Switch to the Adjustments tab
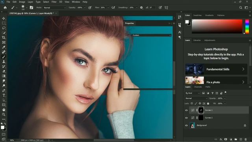Viewport: 252px width, 142px height. click(x=210, y=40)
